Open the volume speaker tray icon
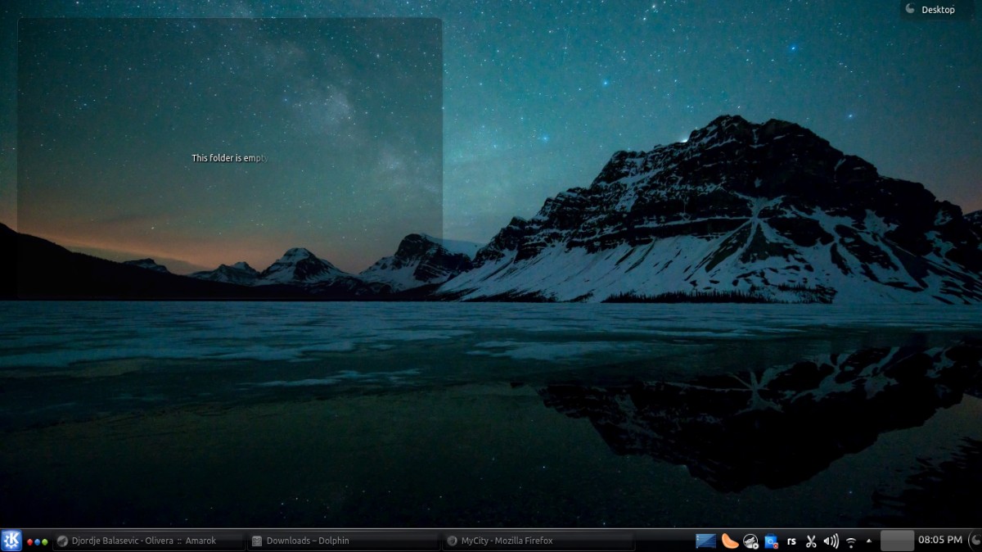 pos(831,541)
